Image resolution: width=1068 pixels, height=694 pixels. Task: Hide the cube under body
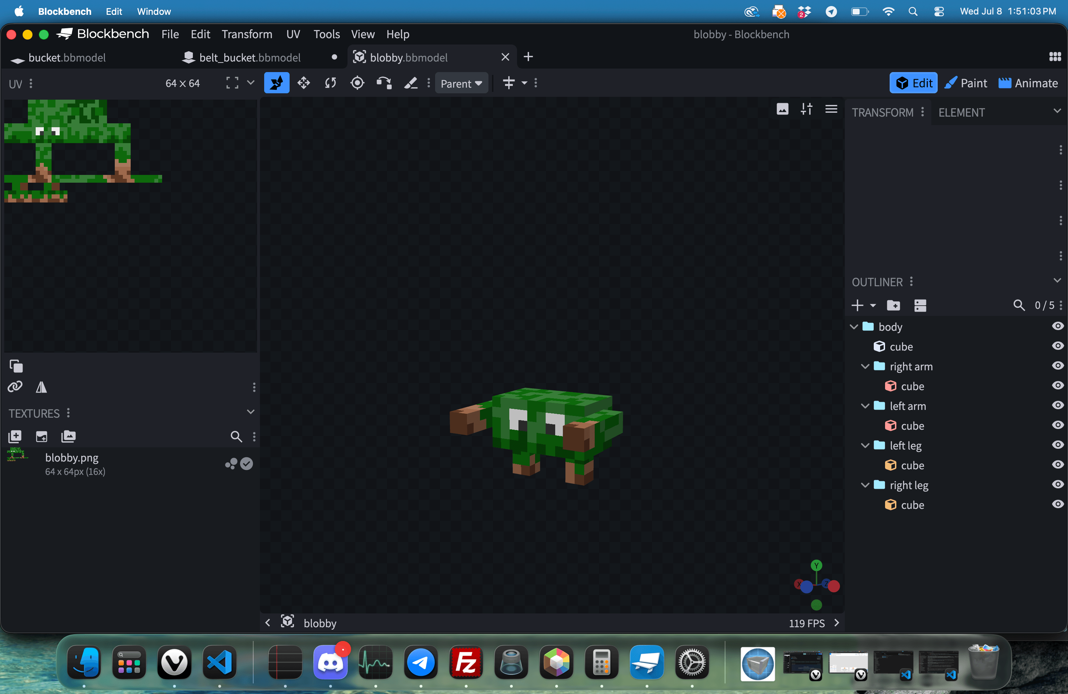pos(1058,346)
